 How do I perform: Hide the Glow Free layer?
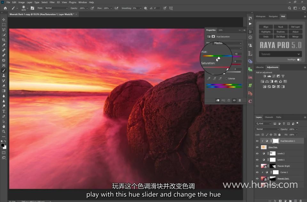coord(257,147)
